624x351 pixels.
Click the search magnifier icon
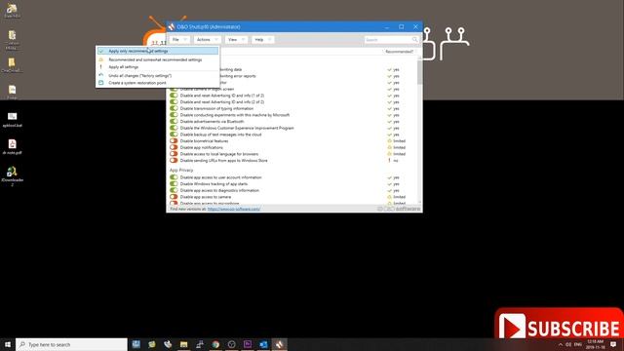(x=415, y=40)
